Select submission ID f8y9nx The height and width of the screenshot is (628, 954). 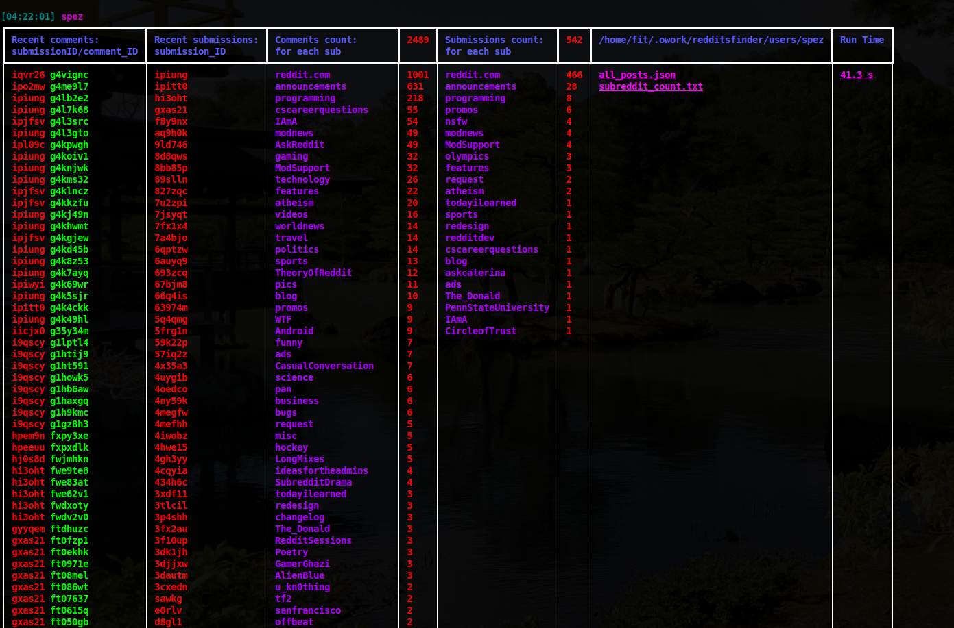(171, 121)
